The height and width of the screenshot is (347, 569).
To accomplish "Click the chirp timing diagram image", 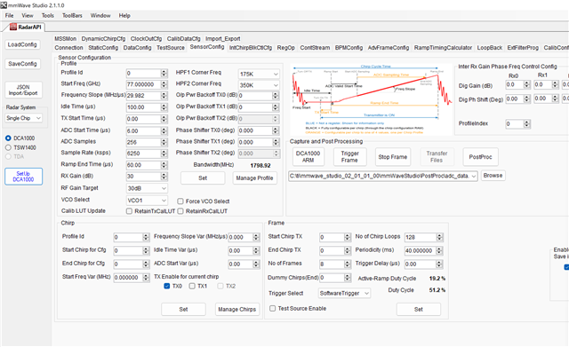I will (372, 99).
